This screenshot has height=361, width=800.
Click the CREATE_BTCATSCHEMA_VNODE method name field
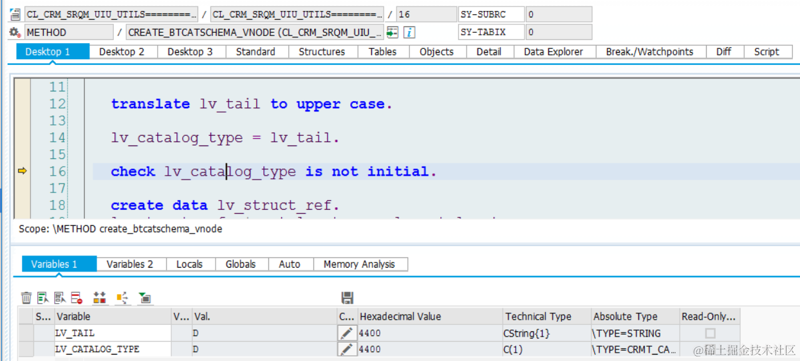(256, 32)
